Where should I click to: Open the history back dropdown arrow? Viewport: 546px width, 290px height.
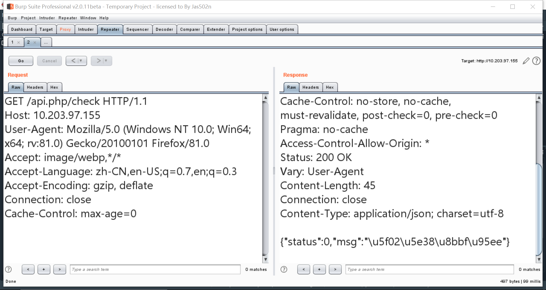pos(81,61)
